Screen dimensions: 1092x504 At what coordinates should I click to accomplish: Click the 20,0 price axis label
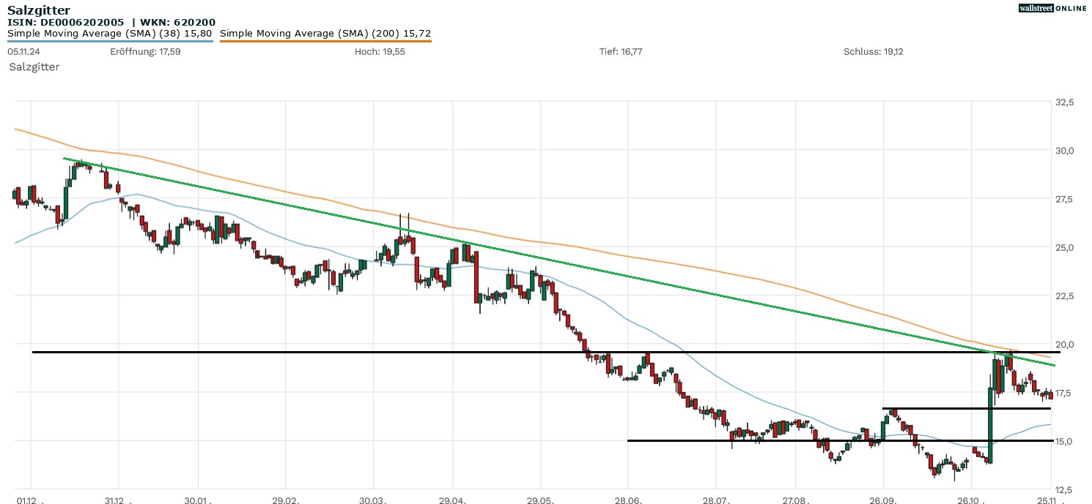click(1064, 345)
